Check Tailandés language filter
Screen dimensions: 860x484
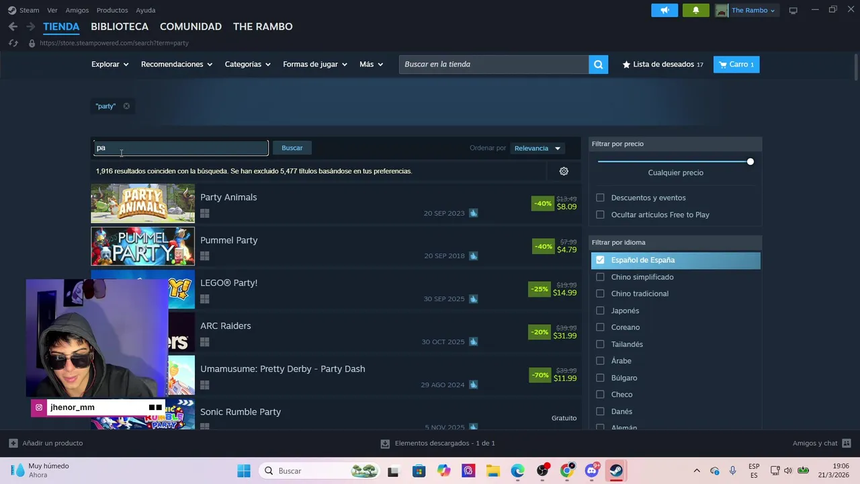[x=600, y=344]
